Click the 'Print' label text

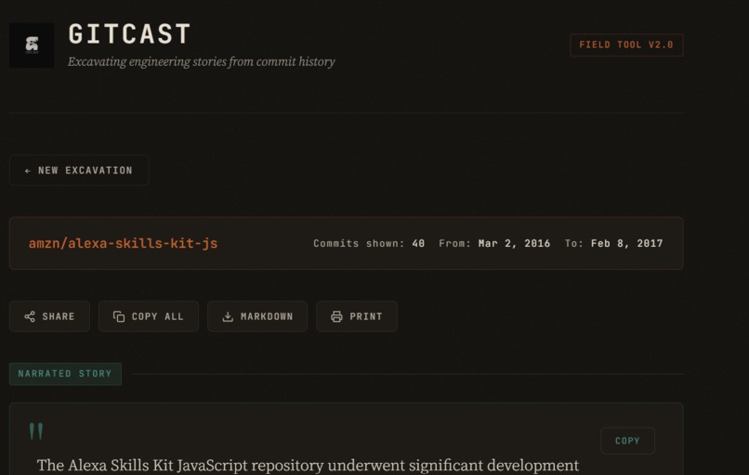(x=366, y=316)
